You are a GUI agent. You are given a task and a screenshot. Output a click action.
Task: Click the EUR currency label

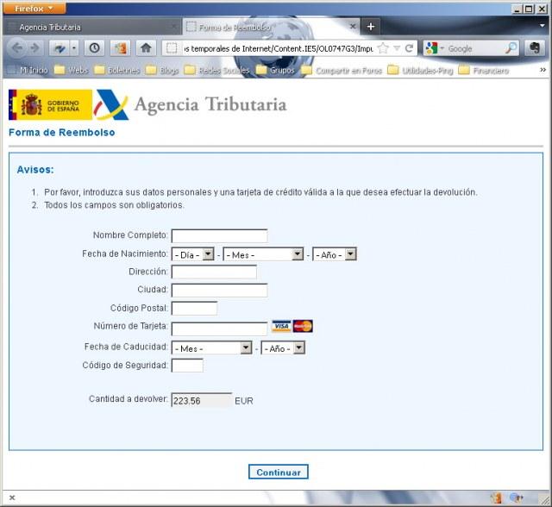tap(244, 401)
